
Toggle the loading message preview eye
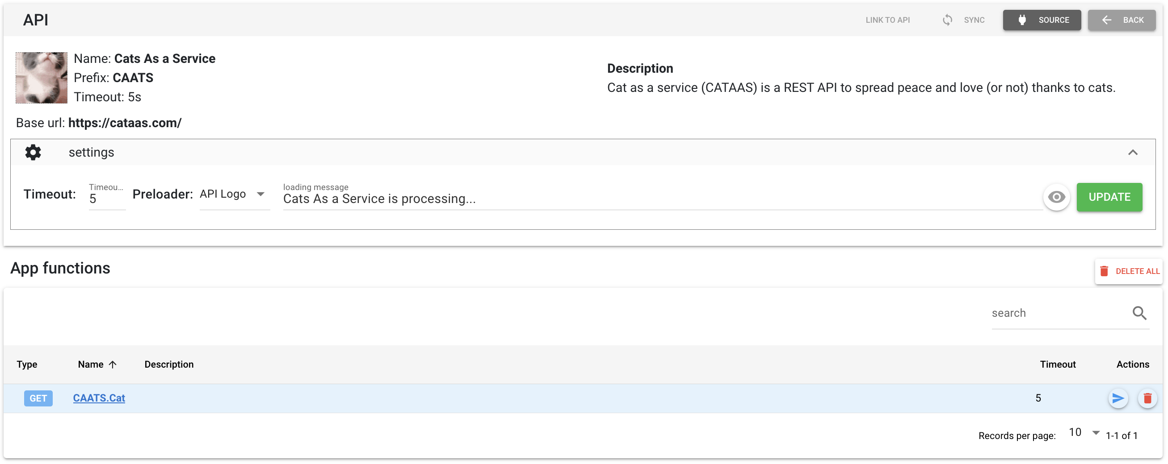(1056, 197)
